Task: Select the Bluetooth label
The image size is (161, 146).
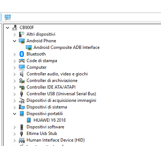Action: point(36,54)
